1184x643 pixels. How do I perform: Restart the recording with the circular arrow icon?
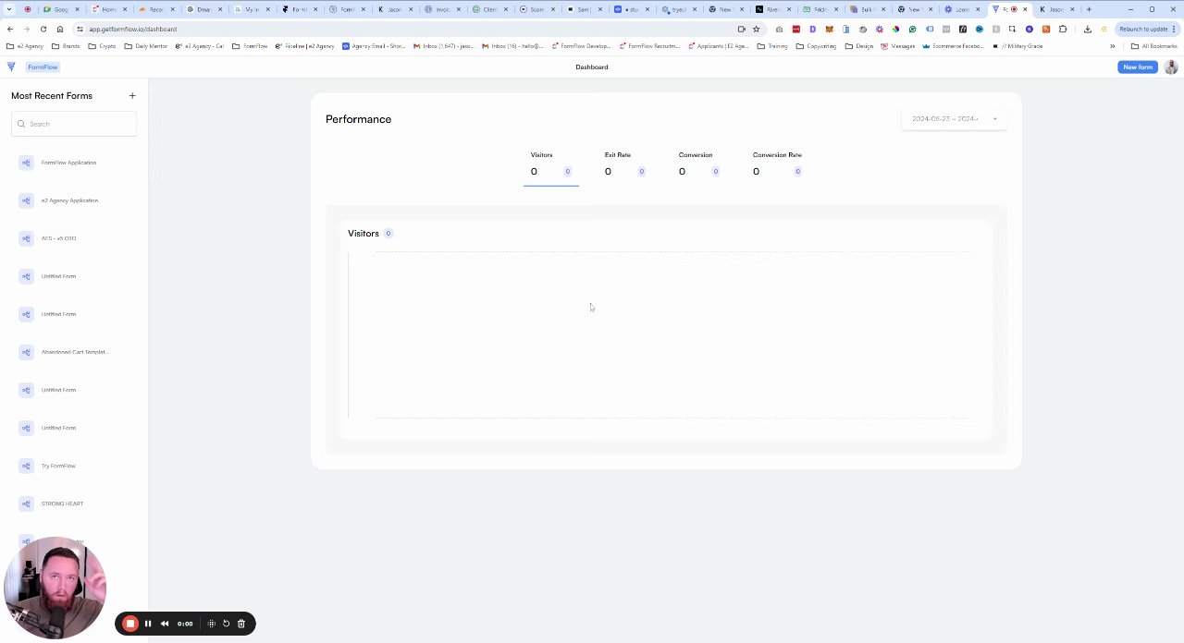coord(226,623)
